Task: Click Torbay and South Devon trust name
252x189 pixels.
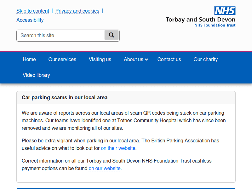Action: pos(200,20)
